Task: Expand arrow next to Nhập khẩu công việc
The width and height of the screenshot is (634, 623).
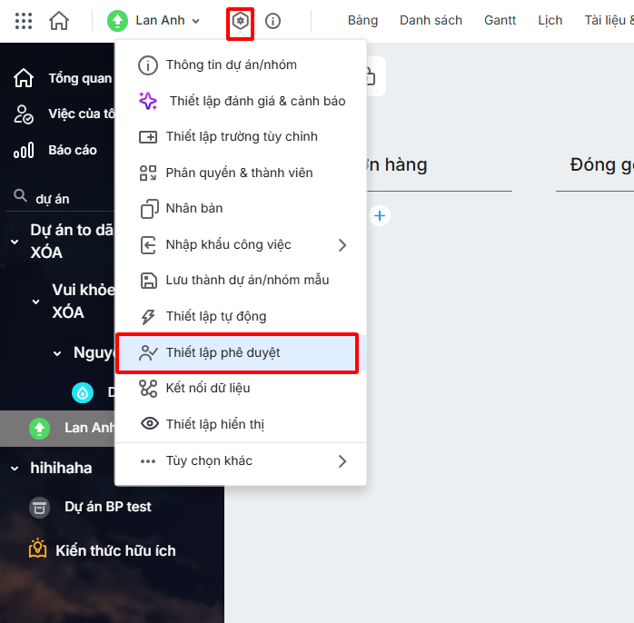Action: coord(342,245)
